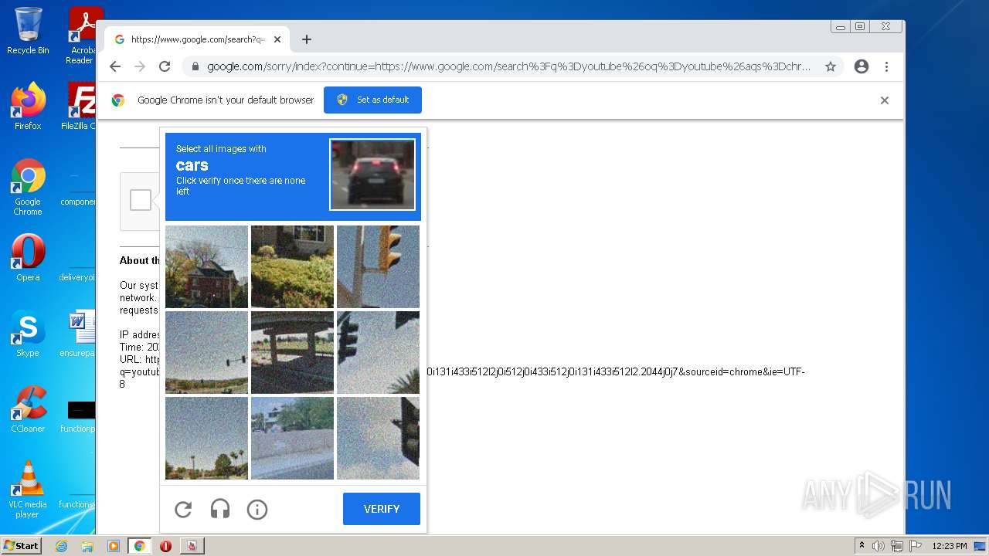Open the Chrome profile menu

[862, 66]
